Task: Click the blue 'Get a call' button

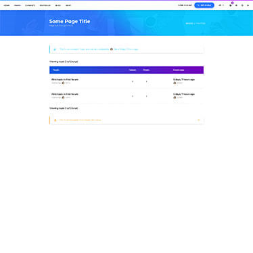Action: pyautogui.click(x=204, y=5)
